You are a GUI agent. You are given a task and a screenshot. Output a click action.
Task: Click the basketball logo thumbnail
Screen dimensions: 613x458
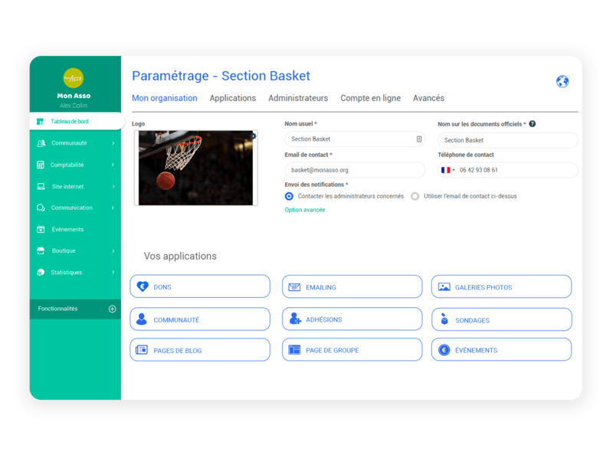[195, 168]
